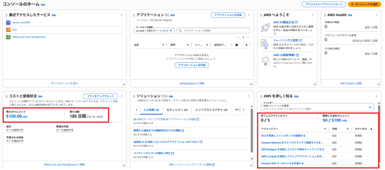Open the AWS の開始方法 link
The width and height of the screenshot is (385, 170).
coord(285,22)
